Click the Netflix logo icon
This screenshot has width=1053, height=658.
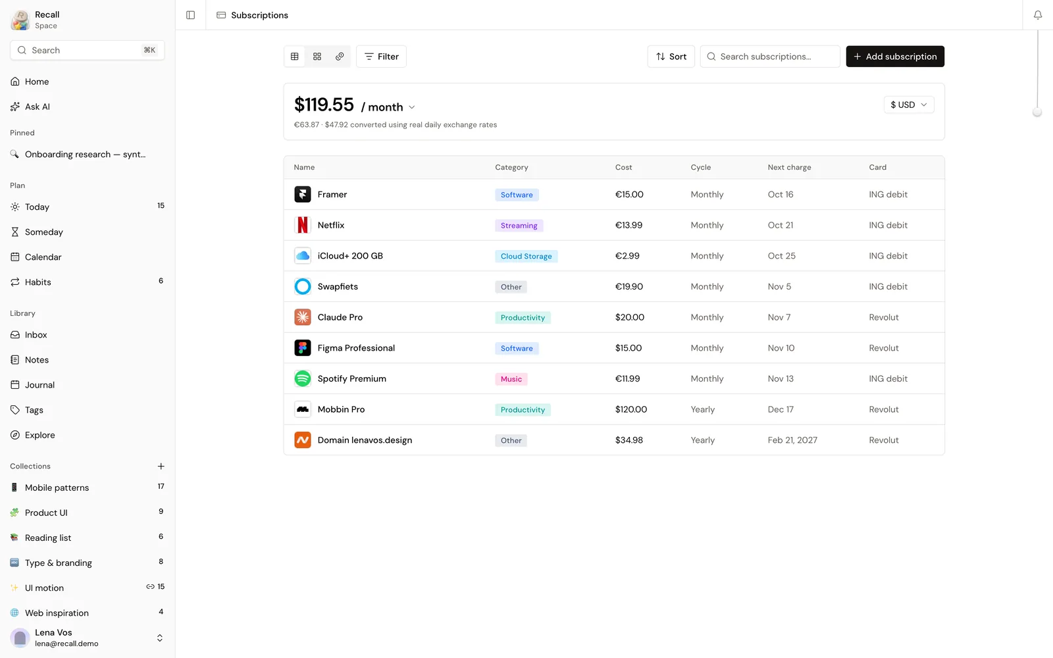click(303, 225)
